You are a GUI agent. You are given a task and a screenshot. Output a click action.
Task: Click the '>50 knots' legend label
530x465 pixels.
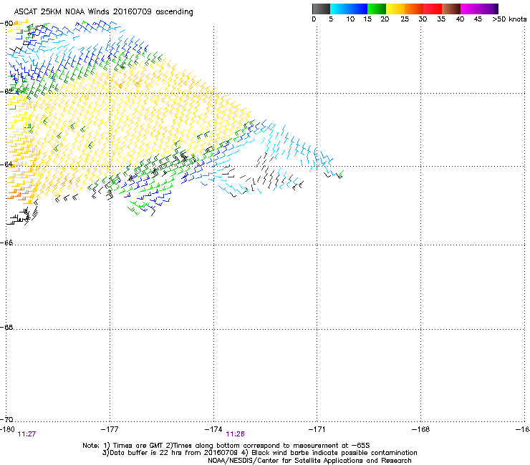509,19
